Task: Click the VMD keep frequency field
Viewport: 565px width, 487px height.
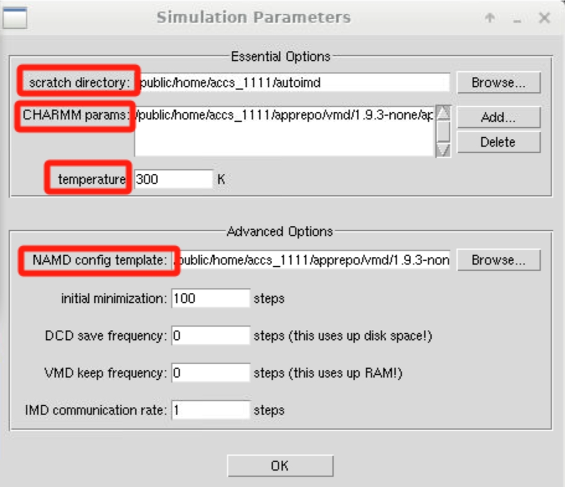Action: click(210, 373)
